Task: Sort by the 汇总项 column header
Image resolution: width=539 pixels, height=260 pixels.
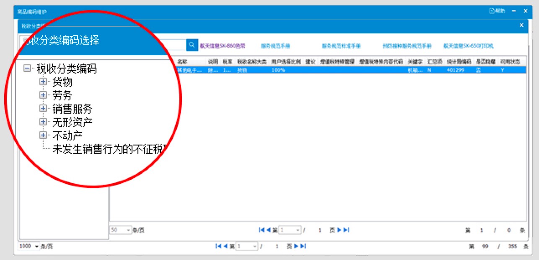Action: [x=434, y=61]
